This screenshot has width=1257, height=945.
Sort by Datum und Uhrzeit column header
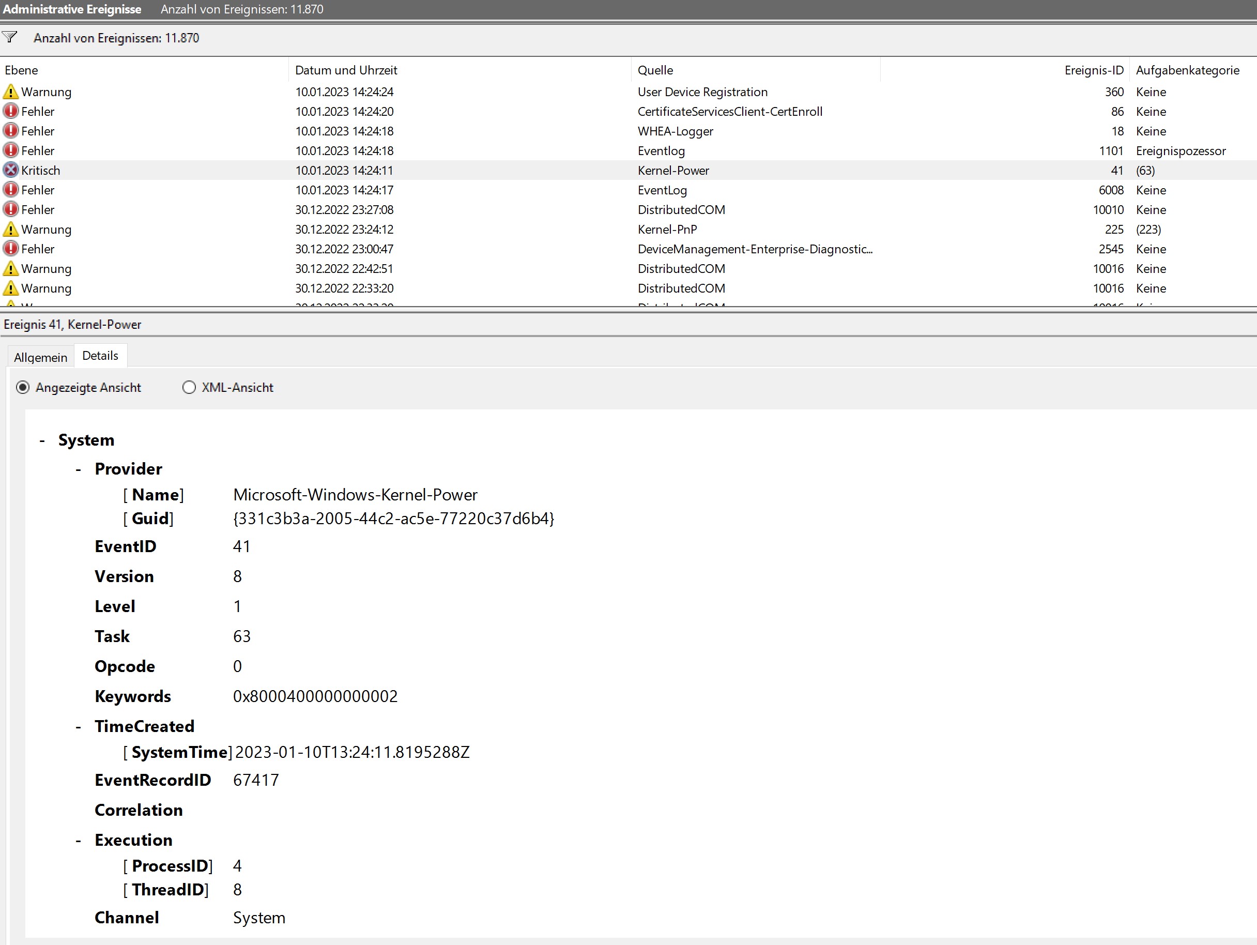click(x=345, y=70)
